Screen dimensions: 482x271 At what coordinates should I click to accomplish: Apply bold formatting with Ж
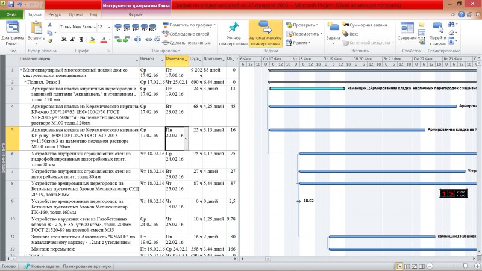click(64, 39)
